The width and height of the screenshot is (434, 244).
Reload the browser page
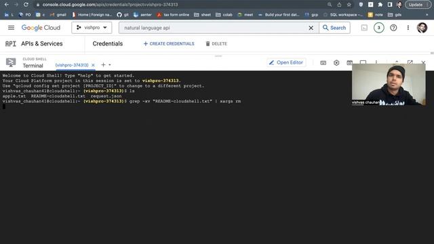pyautogui.click(x=26, y=5)
